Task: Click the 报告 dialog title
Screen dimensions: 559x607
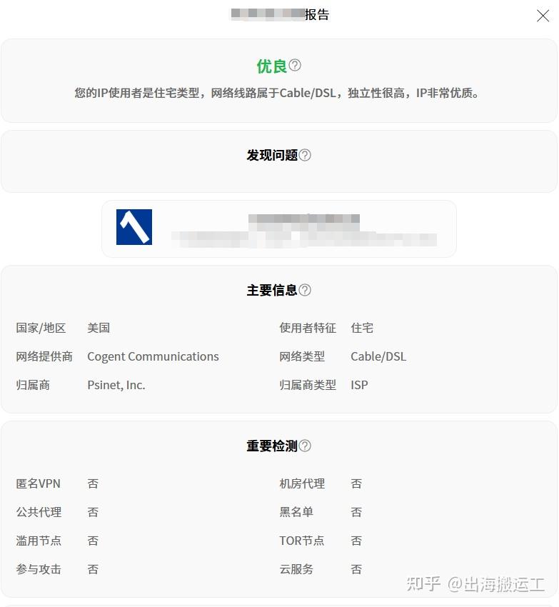Action: click(317, 15)
